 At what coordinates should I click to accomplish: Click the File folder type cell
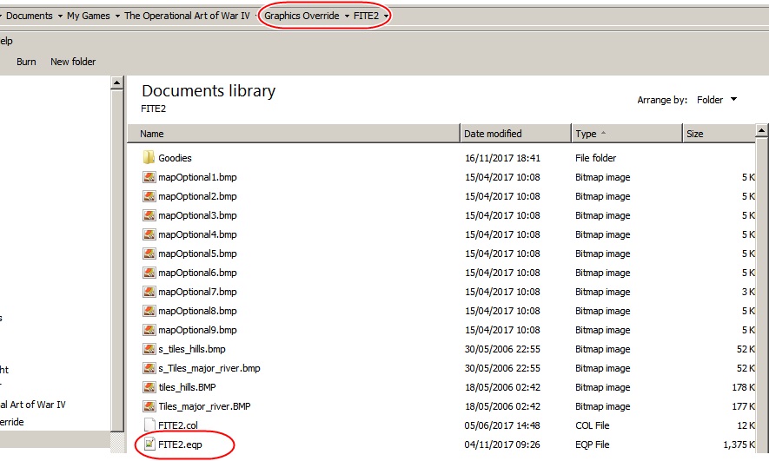[595, 158]
